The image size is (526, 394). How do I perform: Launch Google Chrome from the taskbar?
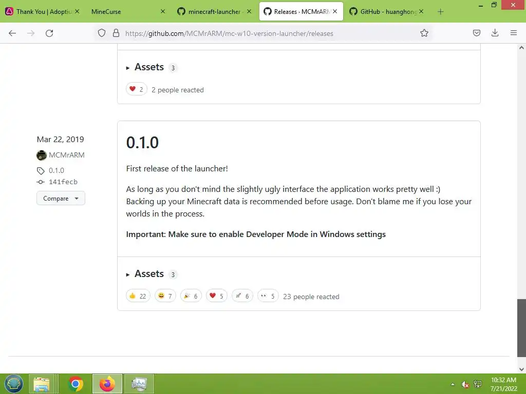click(76, 384)
